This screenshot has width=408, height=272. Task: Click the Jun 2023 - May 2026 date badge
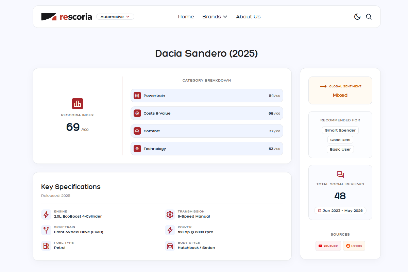click(340, 210)
